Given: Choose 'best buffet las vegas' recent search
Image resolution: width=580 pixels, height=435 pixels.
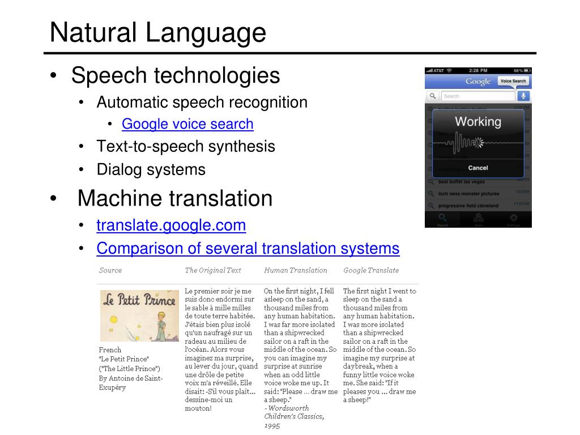Looking at the screenshot, I should tap(461, 182).
